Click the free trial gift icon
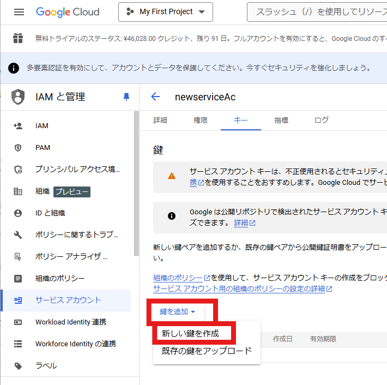This screenshot has width=387, height=385. click(x=18, y=38)
